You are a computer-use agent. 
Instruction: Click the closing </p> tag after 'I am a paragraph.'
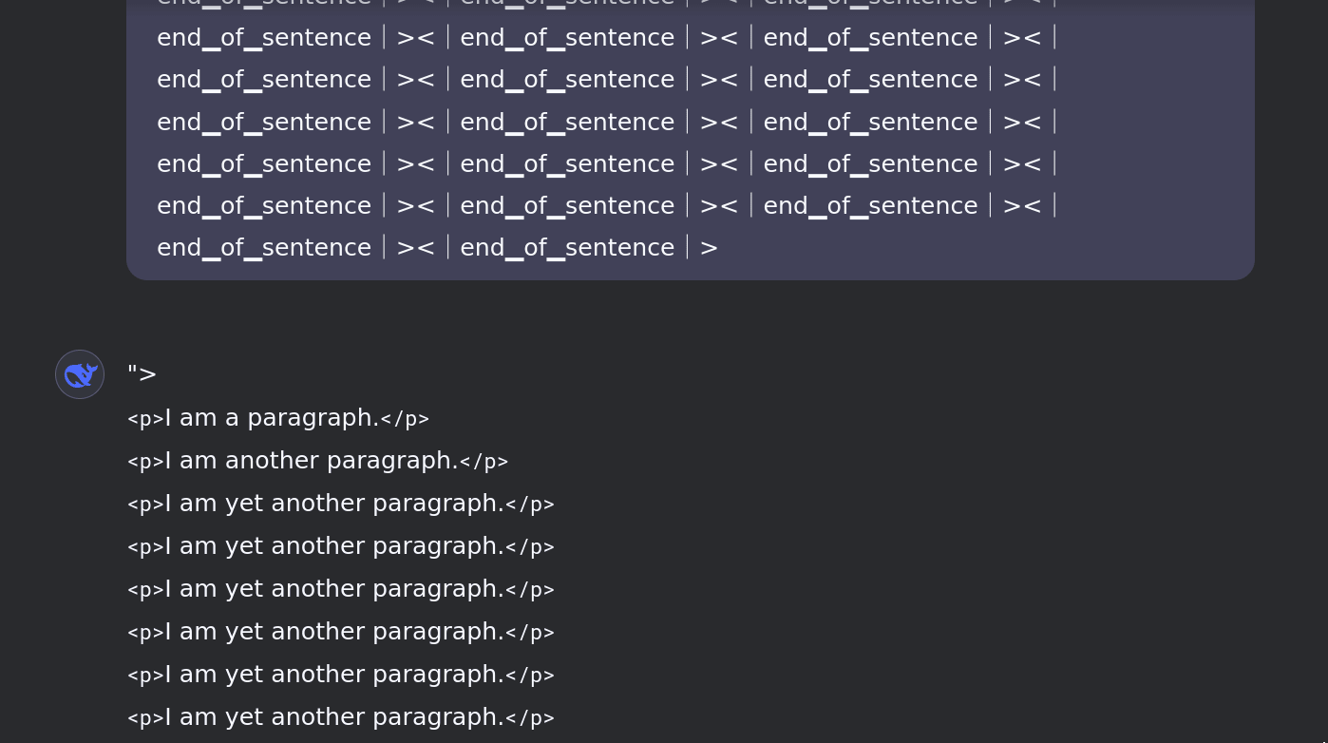405,419
